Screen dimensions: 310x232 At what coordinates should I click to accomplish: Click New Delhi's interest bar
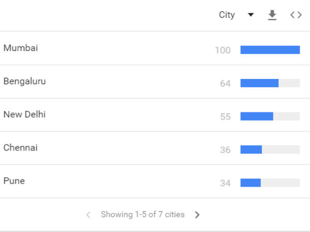[x=257, y=117]
